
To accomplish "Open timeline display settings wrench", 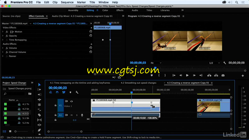I will tap(77, 92).
